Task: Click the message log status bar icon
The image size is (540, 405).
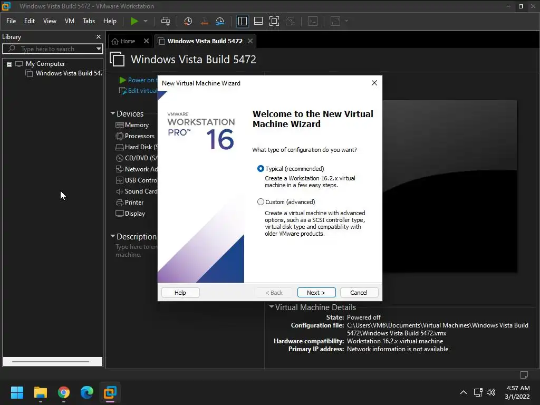Action: (x=524, y=375)
